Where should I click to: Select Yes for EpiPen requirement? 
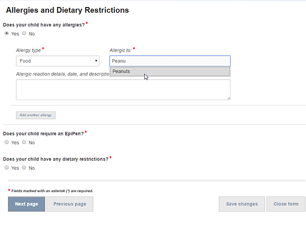tap(7, 143)
